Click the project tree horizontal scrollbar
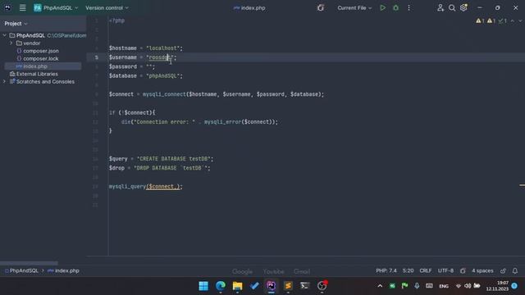525x295 pixels. click(29, 263)
